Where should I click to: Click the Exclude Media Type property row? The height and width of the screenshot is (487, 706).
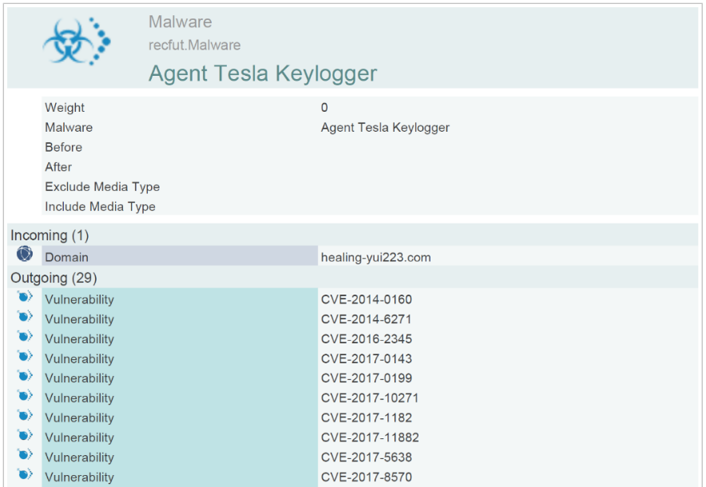pos(370,187)
